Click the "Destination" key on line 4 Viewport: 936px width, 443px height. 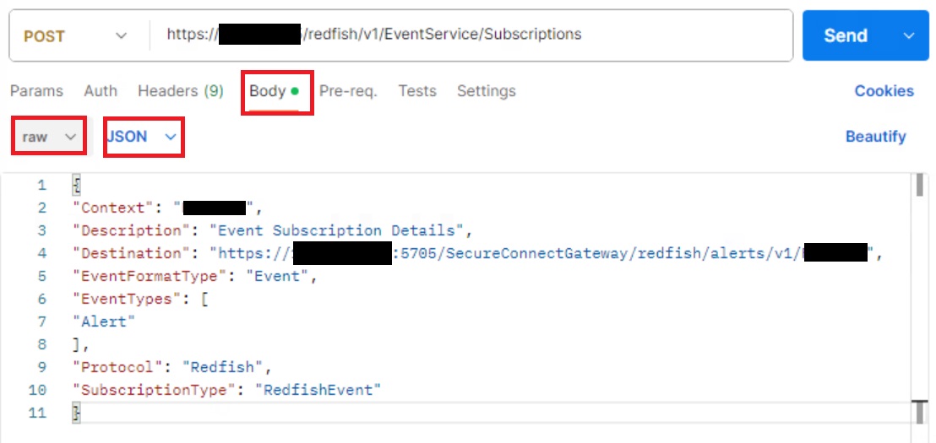click(131, 253)
